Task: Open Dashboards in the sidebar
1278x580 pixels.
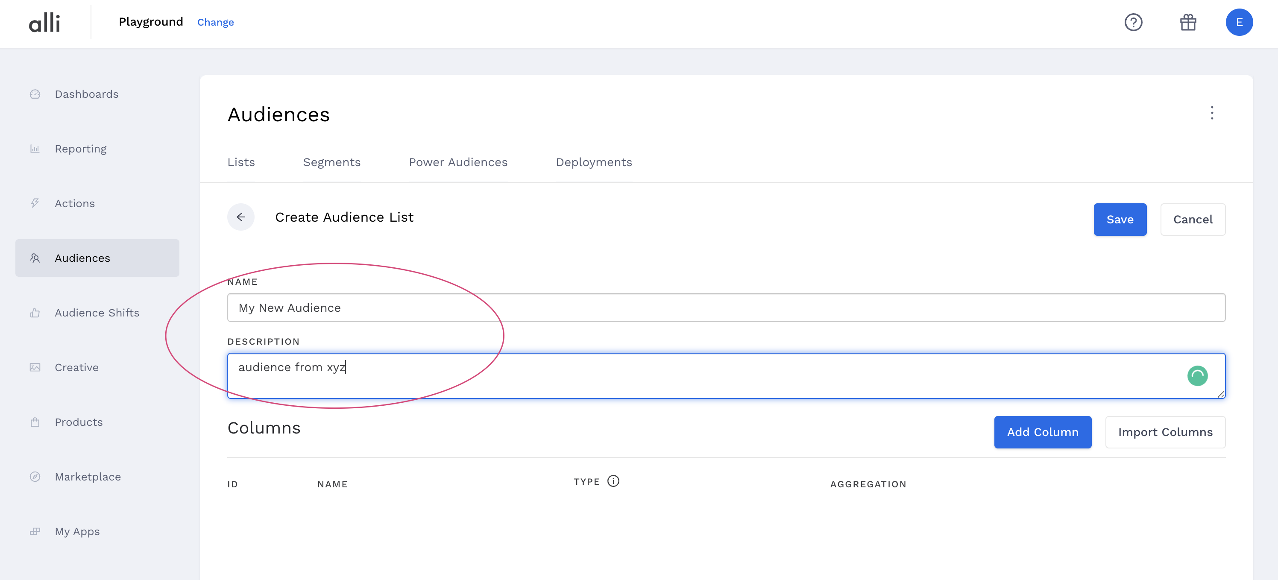Action: pos(97,94)
